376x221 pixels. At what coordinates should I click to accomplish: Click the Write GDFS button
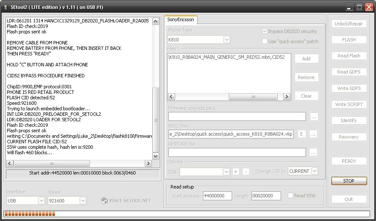[x=349, y=88]
